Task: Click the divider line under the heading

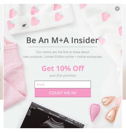Action: [x=63, y=47]
